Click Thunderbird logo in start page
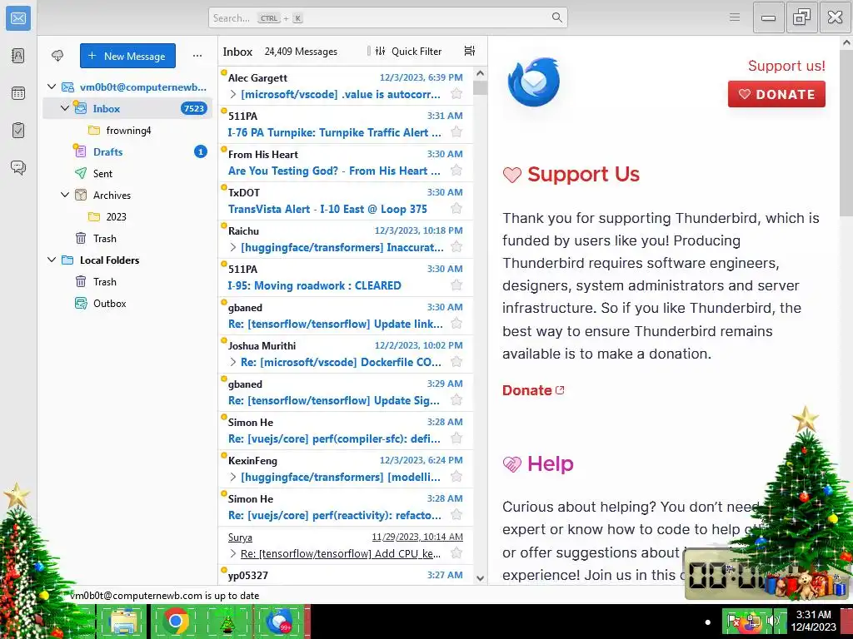The width and height of the screenshot is (853, 639). [534, 82]
